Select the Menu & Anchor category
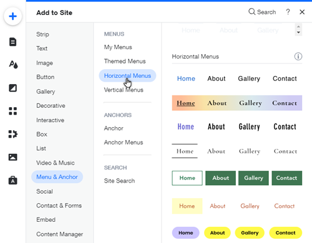The width and height of the screenshot is (312, 243). 57,177
